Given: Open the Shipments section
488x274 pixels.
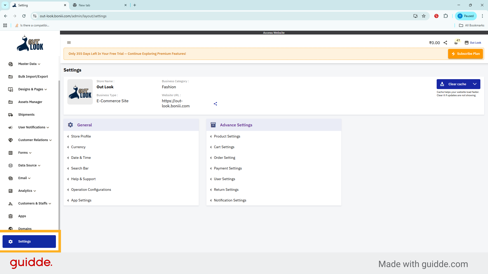Looking at the screenshot, I should click(x=26, y=114).
